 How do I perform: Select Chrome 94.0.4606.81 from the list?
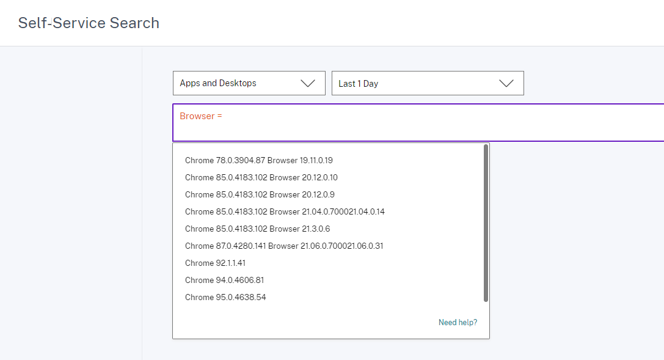(224, 280)
